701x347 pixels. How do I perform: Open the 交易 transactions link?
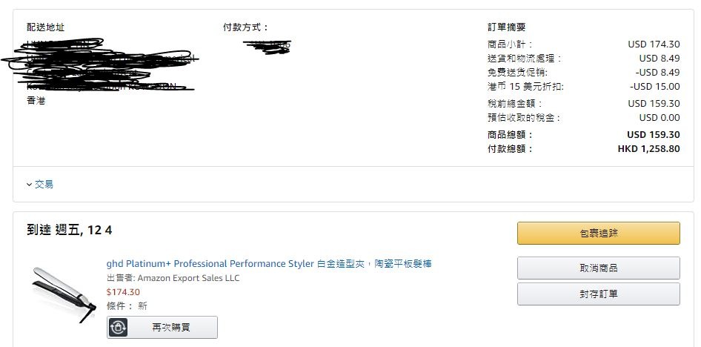point(44,184)
